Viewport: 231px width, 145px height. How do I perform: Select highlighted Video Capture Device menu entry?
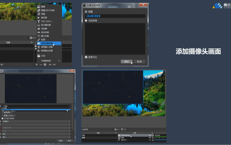pos(49,43)
